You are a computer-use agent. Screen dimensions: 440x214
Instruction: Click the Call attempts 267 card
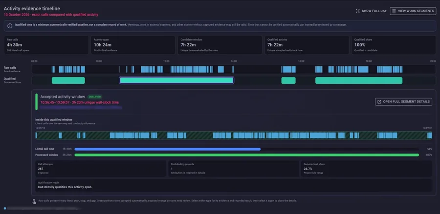pyautogui.click(x=101, y=169)
